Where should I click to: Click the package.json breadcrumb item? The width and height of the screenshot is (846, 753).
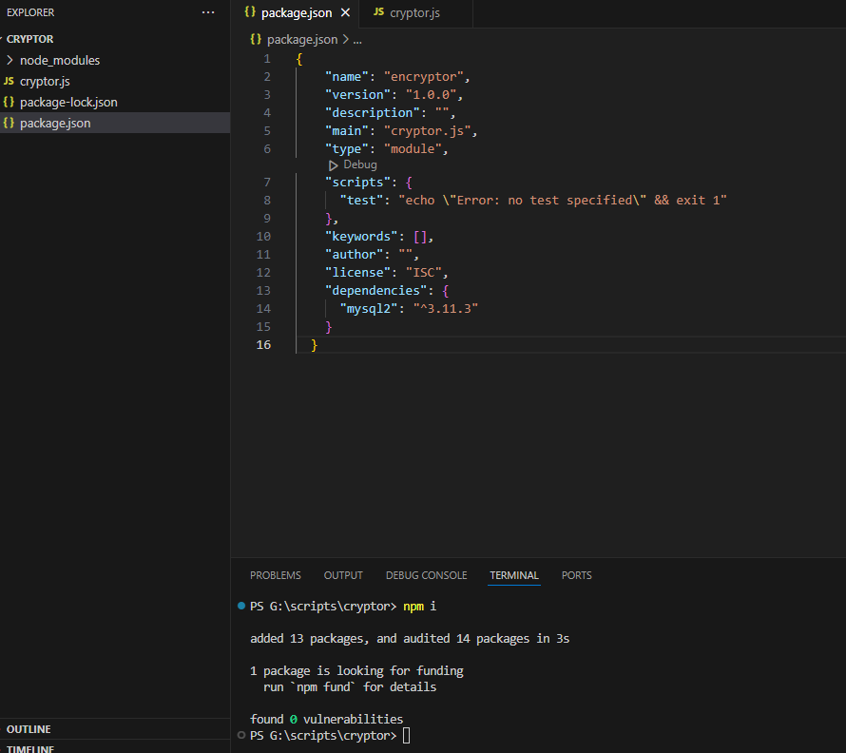pos(301,40)
